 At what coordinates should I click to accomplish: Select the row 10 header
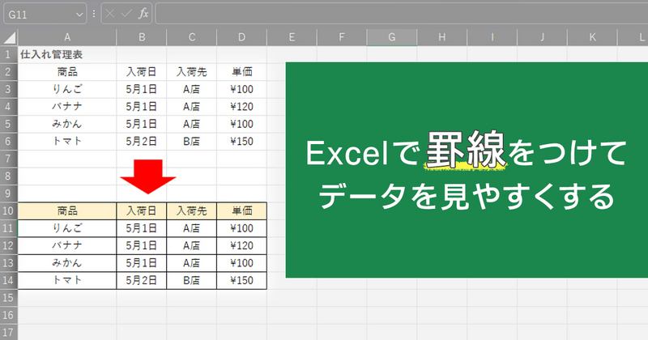point(9,210)
